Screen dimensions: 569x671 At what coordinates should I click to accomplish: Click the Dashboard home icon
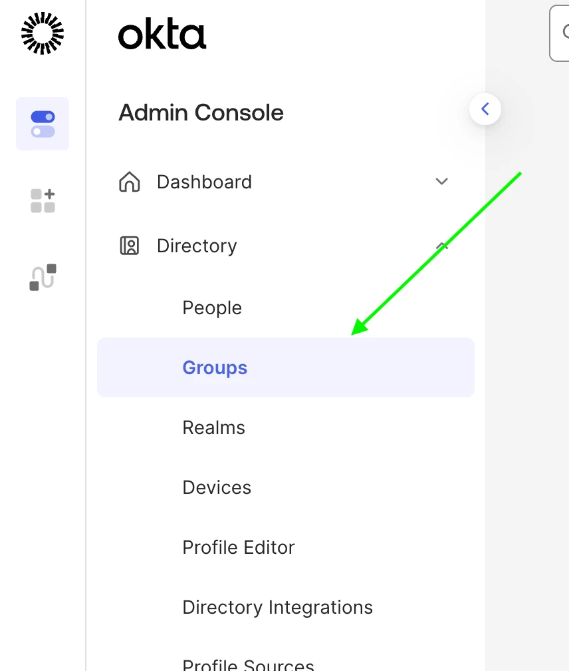130,182
